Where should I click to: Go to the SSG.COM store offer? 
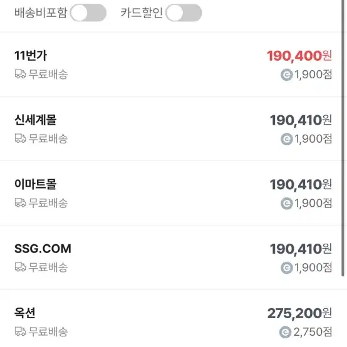point(43,249)
